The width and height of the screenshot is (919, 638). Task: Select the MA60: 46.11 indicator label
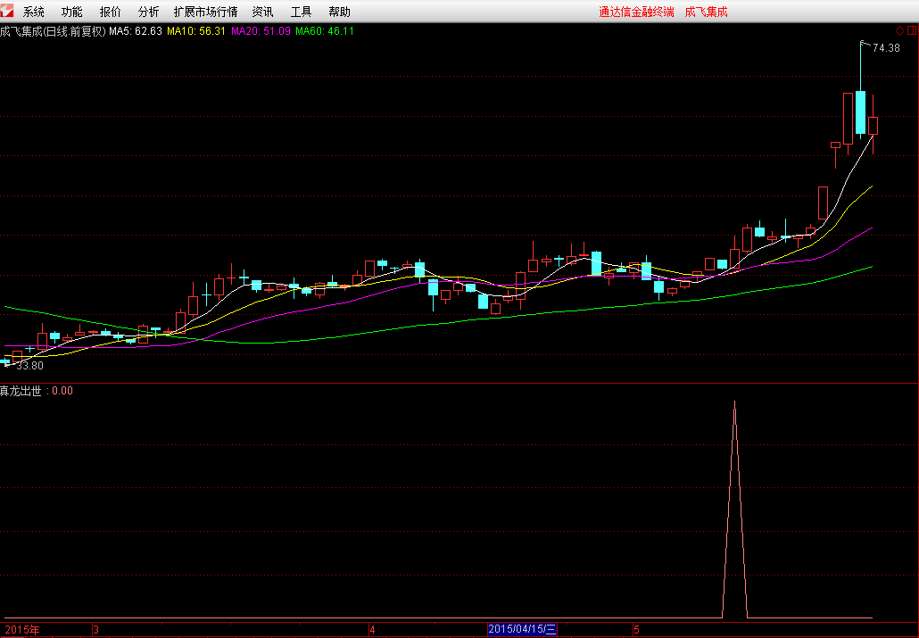(x=325, y=31)
